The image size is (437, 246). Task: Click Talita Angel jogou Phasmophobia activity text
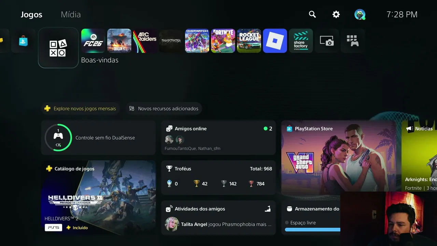[226, 224]
